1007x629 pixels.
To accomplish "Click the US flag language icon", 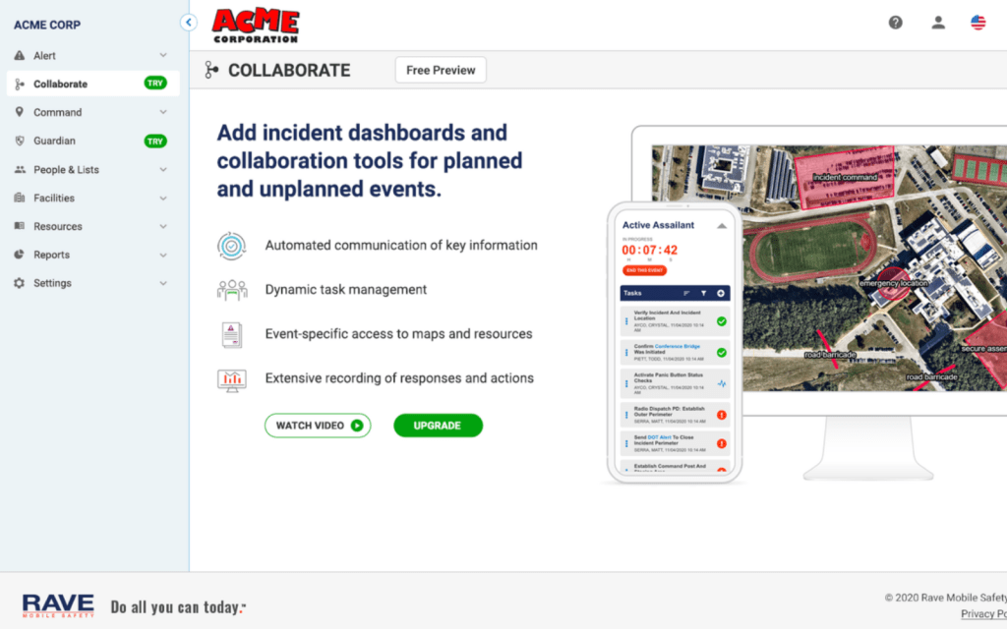I will pyautogui.click(x=977, y=23).
